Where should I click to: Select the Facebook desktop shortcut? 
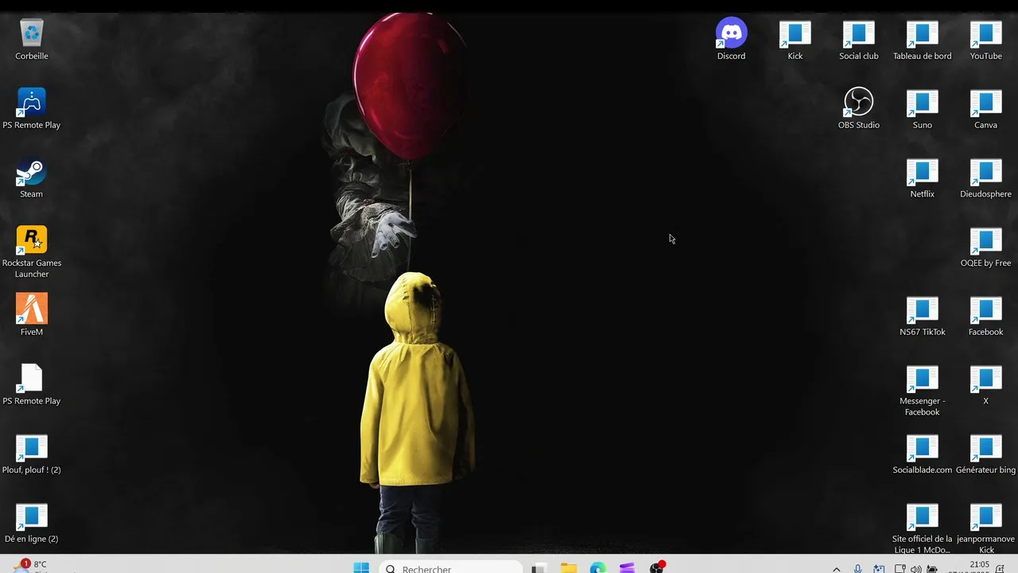[x=986, y=316]
